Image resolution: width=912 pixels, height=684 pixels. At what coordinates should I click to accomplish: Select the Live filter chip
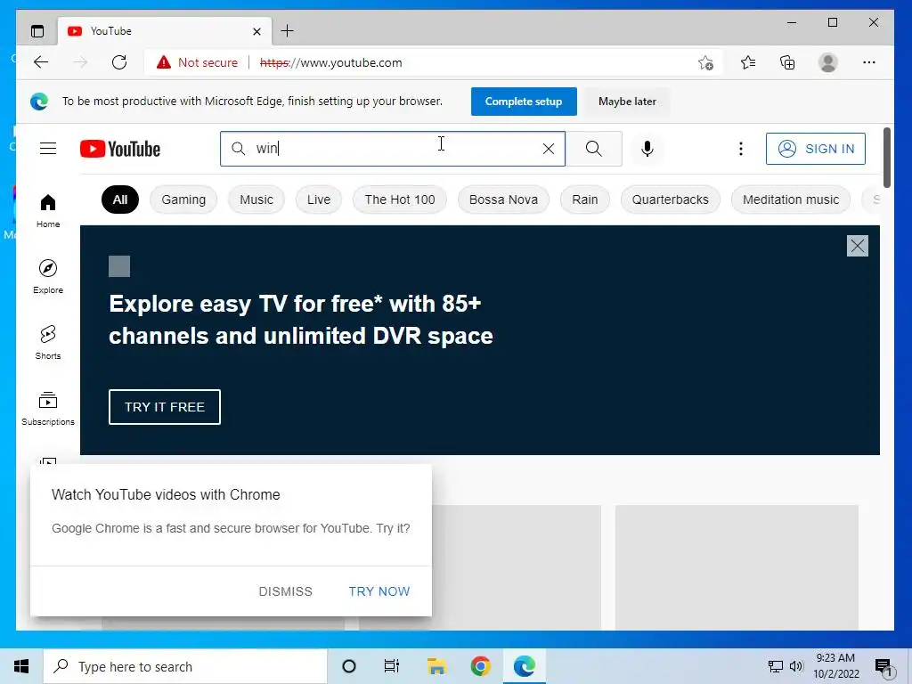point(319,199)
